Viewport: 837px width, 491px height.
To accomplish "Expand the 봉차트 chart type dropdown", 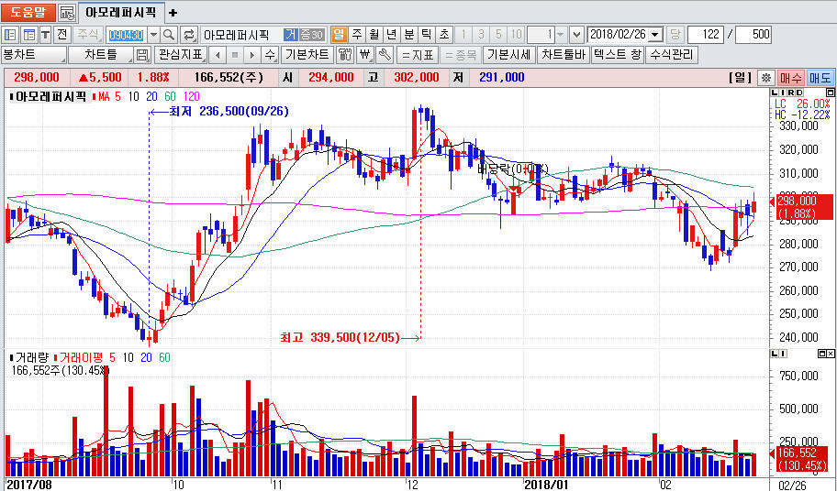I will 61,55.
